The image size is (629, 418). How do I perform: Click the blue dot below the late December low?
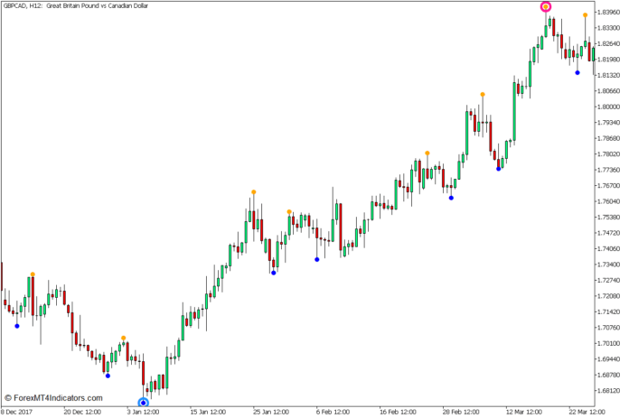click(108, 376)
